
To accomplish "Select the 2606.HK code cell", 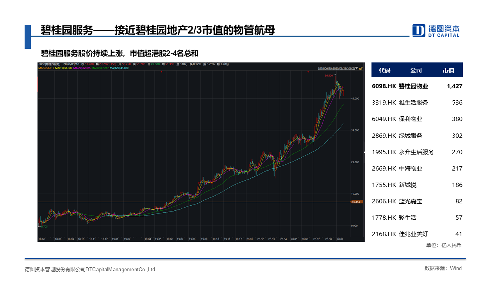I will [384, 201].
